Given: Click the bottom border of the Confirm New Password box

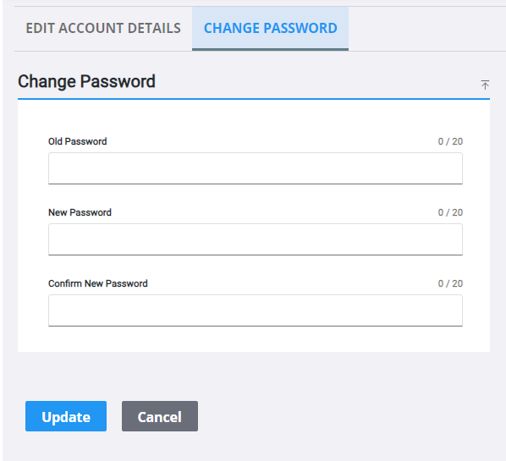Looking at the screenshot, I should click(256, 326).
